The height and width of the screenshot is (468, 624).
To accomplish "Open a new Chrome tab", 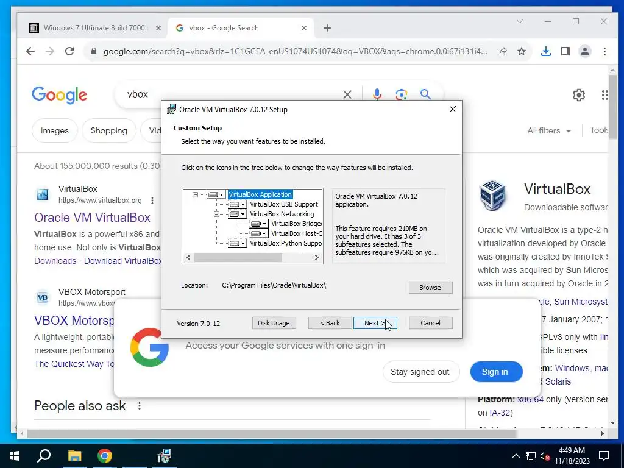I will point(327,28).
